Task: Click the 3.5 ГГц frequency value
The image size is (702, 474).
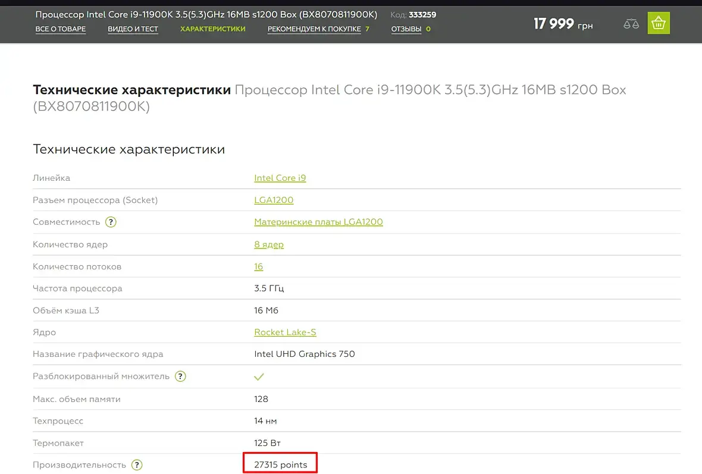Action: click(x=269, y=288)
